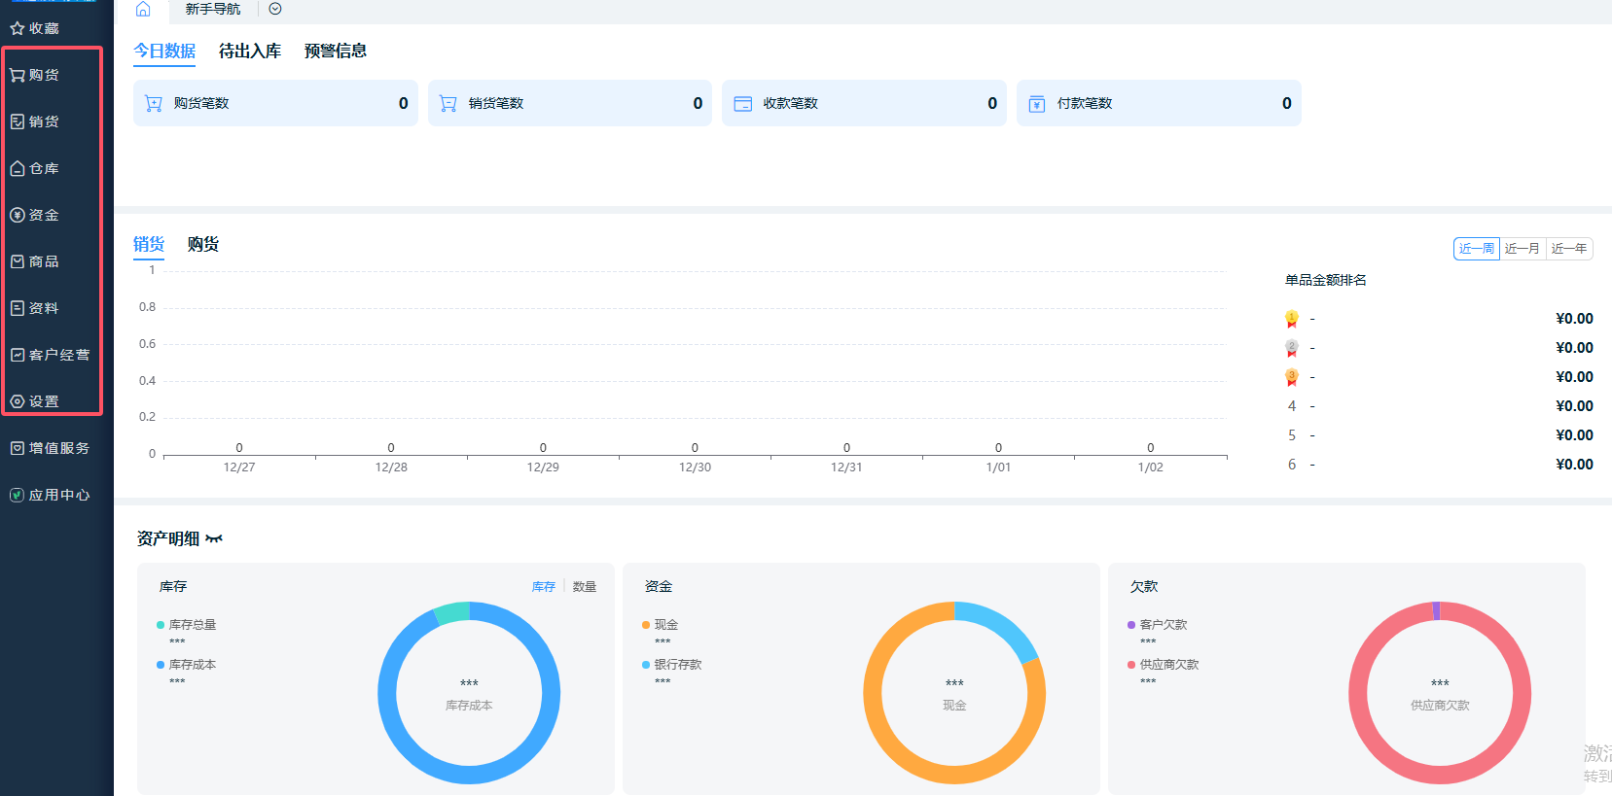Click the 付款笔数 icon
Image resolution: width=1612 pixels, height=796 pixels.
coord(1037,103)
